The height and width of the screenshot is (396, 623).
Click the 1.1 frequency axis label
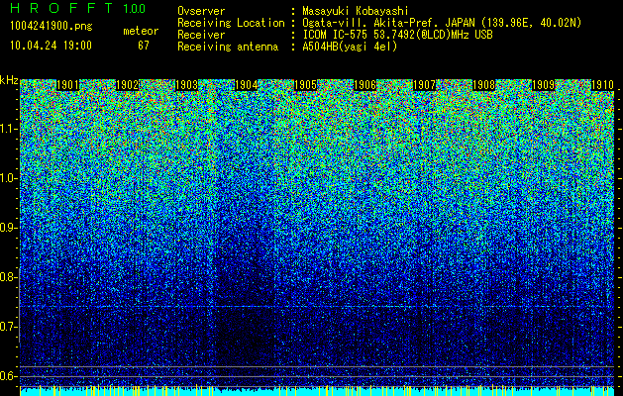[8, 129]
